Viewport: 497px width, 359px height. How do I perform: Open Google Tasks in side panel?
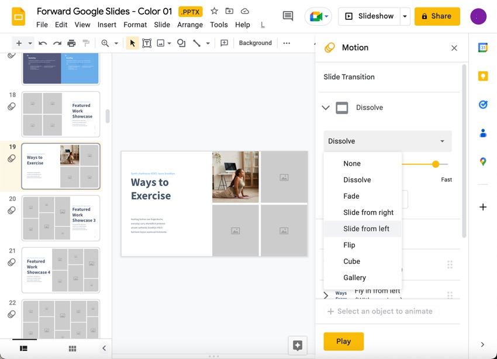[483, 105]
